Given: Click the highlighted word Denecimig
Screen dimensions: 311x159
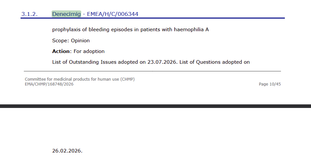Looking at the screenshot, I should click(x=67, y=14).
